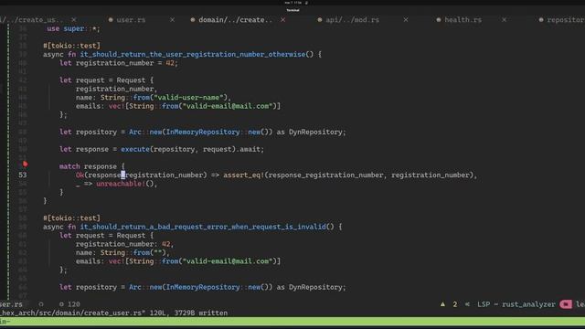
Task: Open the repositor tab at the right edge
Action: (x=566, y=20)
